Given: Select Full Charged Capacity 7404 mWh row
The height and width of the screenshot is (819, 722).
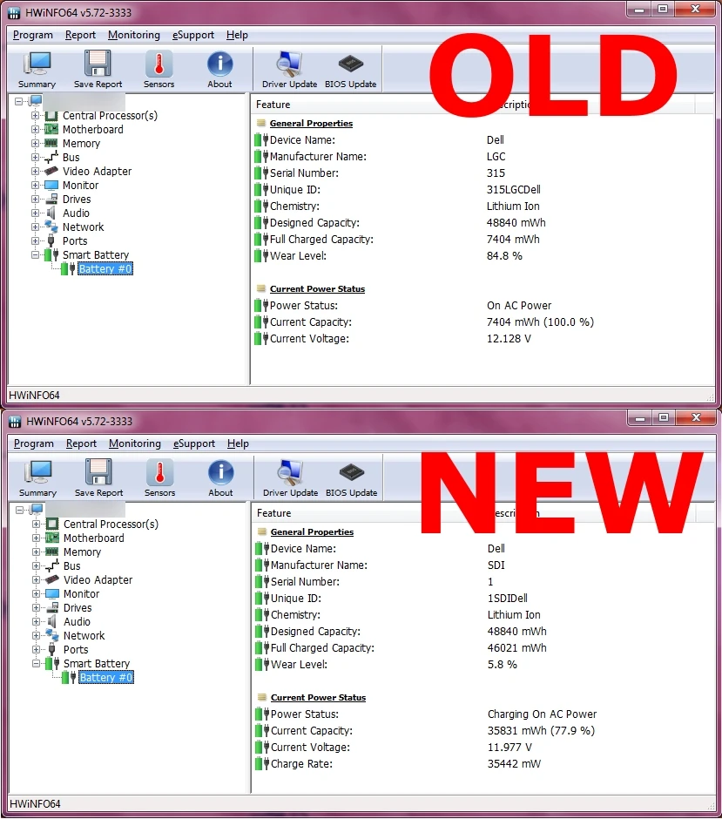Looking at the screenshot, I should tap(482, 240).
